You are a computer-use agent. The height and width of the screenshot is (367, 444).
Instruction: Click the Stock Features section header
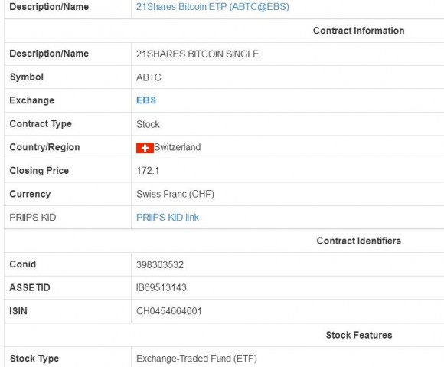[x=359, y=335]
